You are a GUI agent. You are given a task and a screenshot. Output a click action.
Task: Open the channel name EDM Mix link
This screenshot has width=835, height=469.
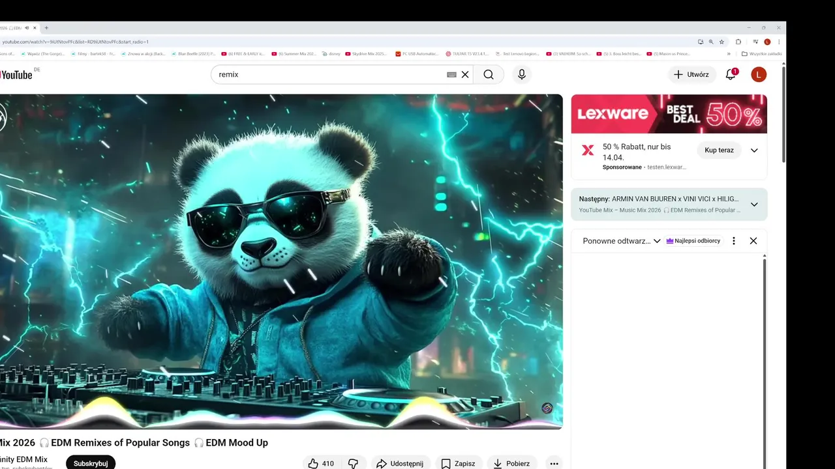[x=24, y=459]
